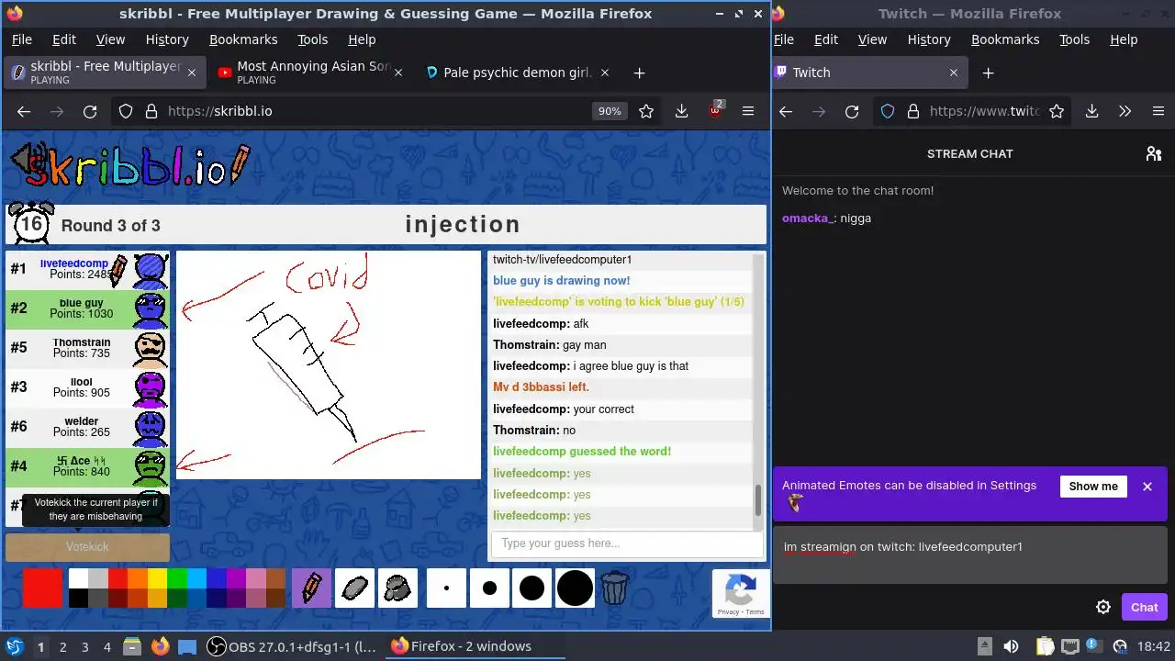Open the hamburger menu in the skribbl window
The image size is (1175, 661).
[748, 111]
